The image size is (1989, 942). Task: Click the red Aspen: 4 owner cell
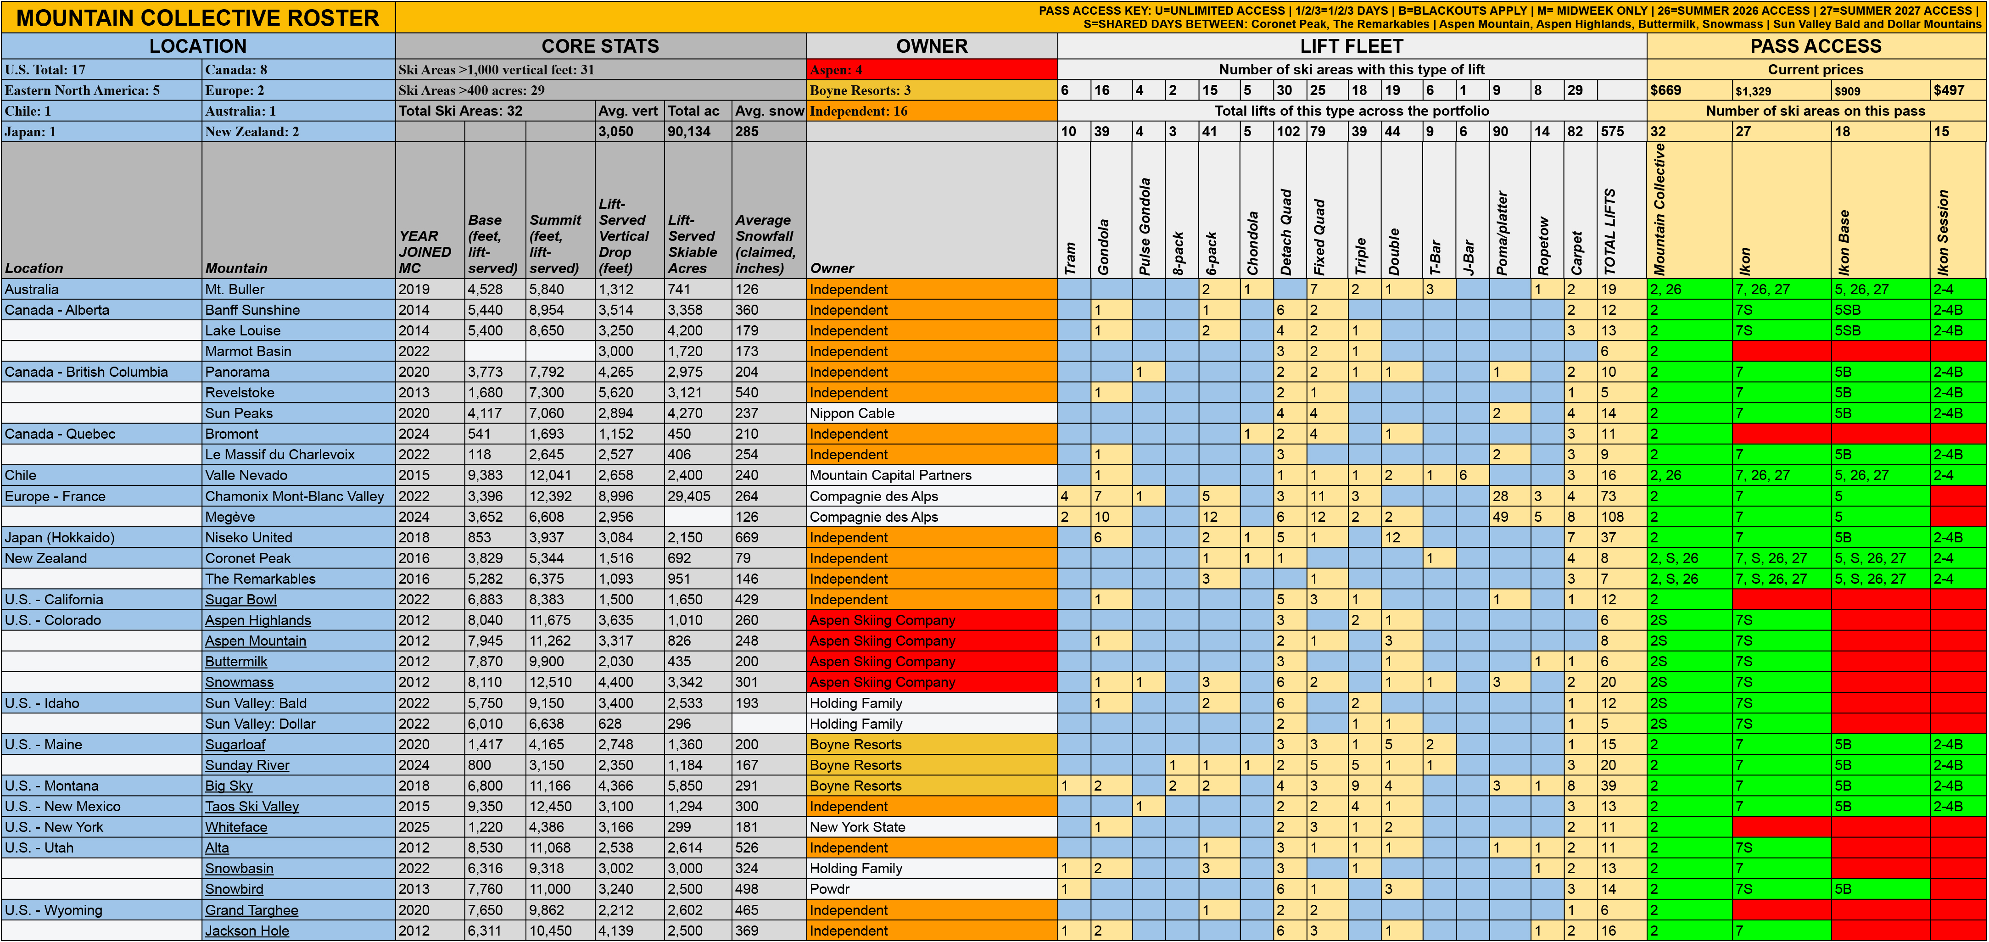click(931, 69)
